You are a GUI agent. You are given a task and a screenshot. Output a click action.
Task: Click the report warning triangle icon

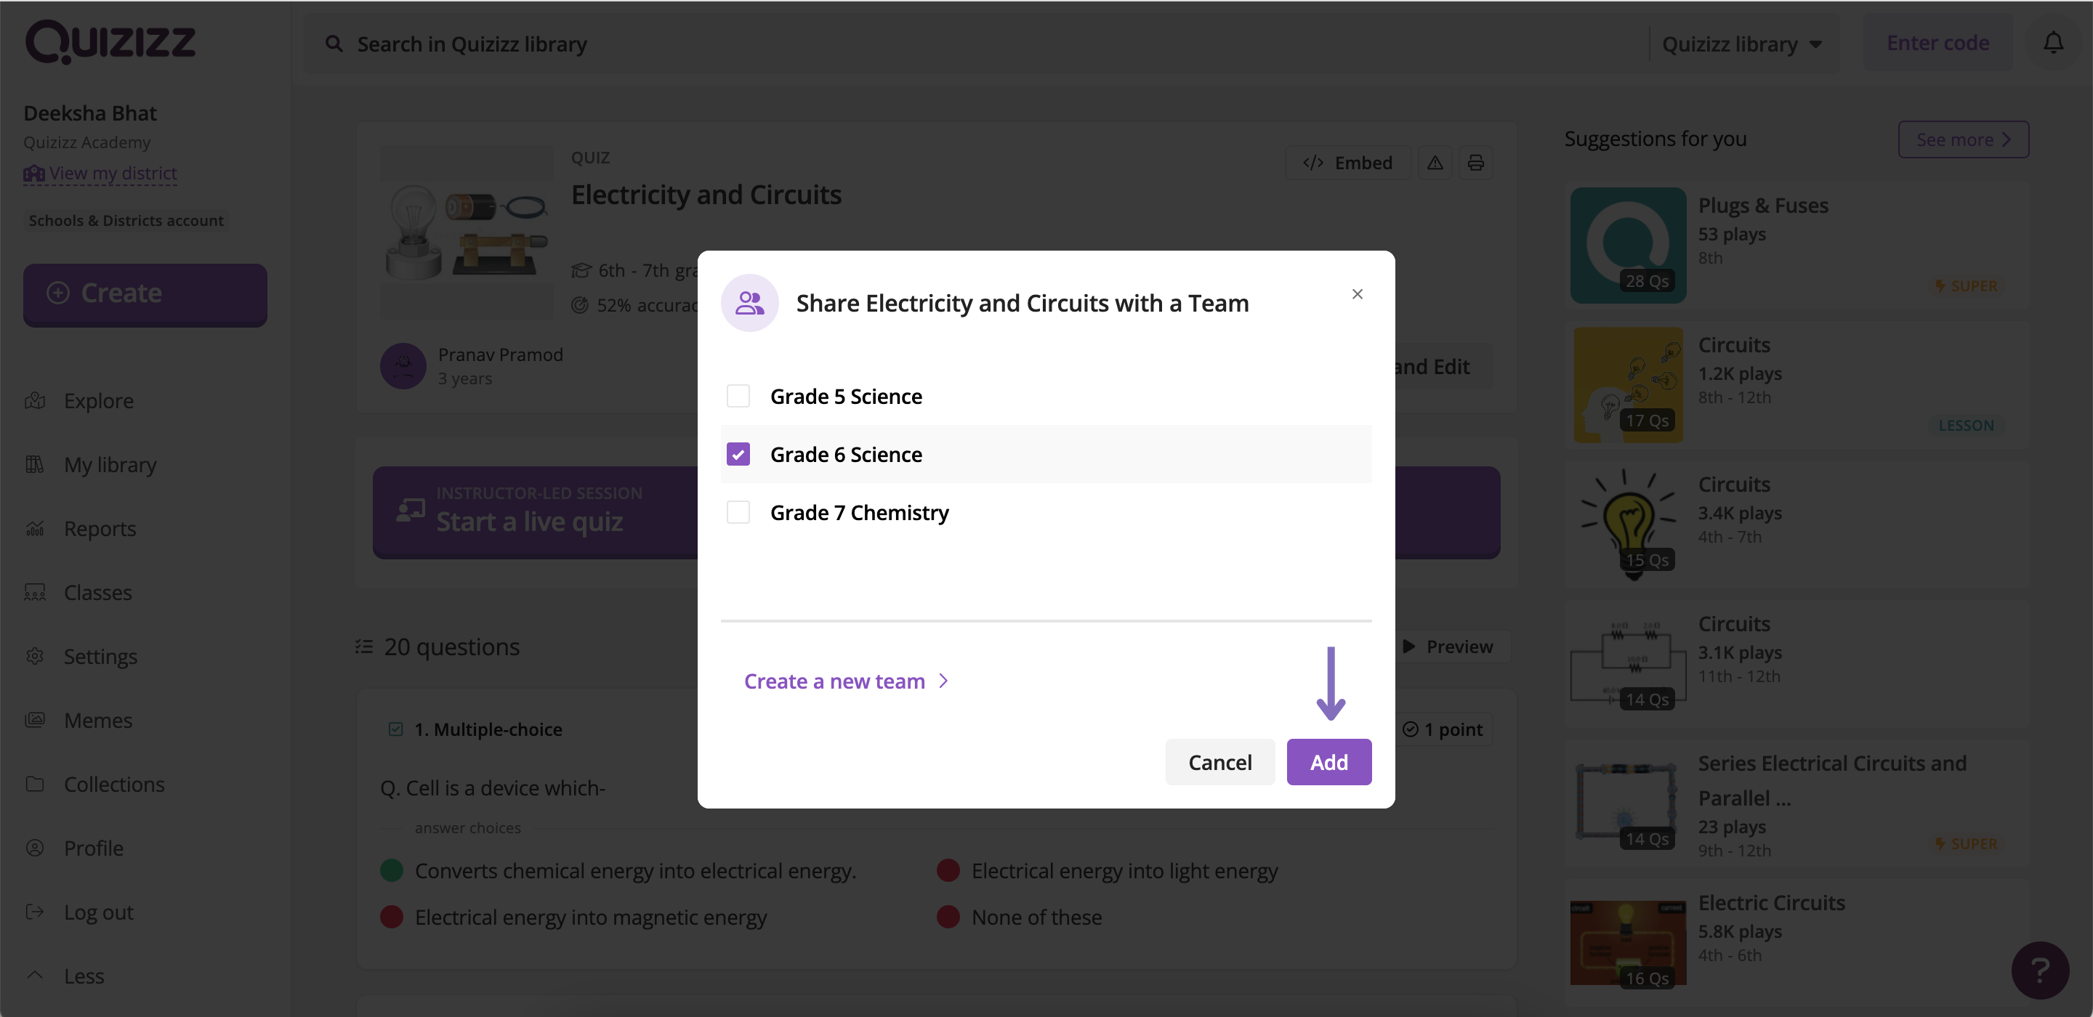[x=1436, y=163]
